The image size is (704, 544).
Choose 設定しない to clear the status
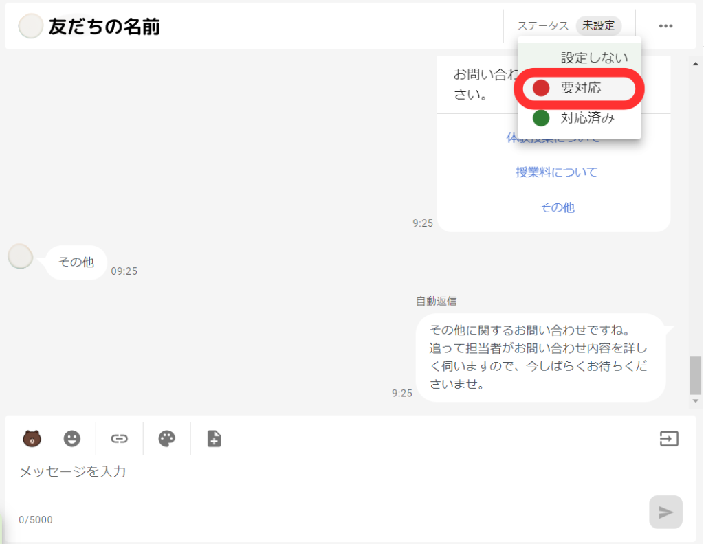coord(593,58)
